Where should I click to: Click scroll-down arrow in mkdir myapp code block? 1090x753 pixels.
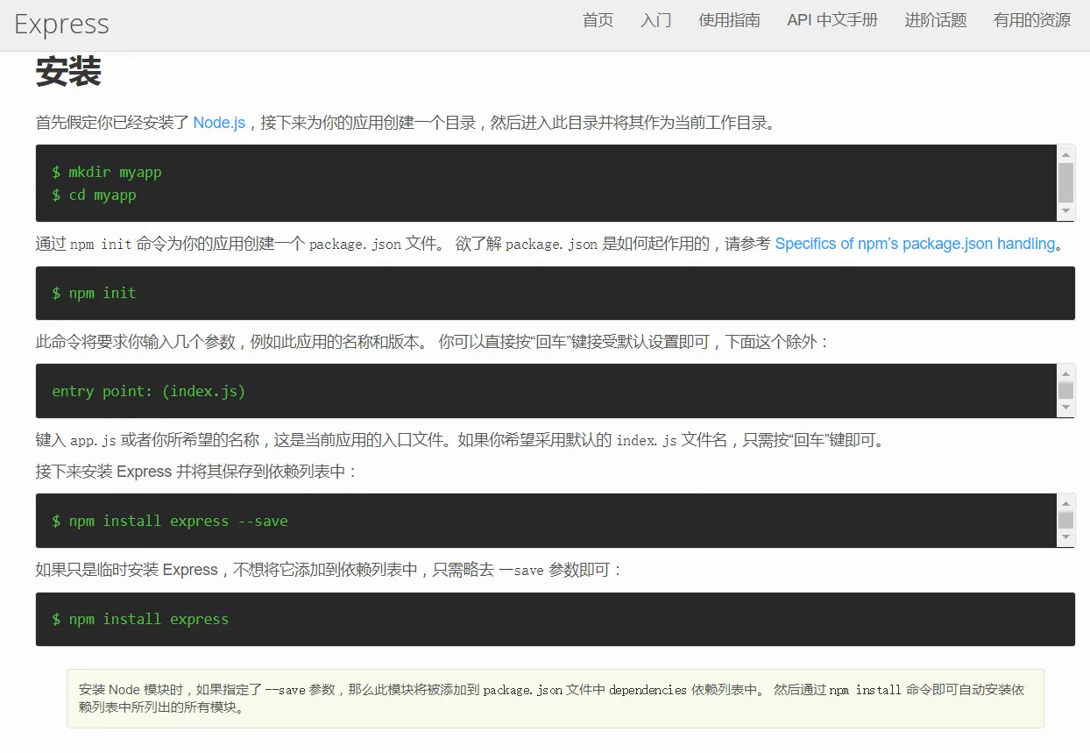point(1066,211)
